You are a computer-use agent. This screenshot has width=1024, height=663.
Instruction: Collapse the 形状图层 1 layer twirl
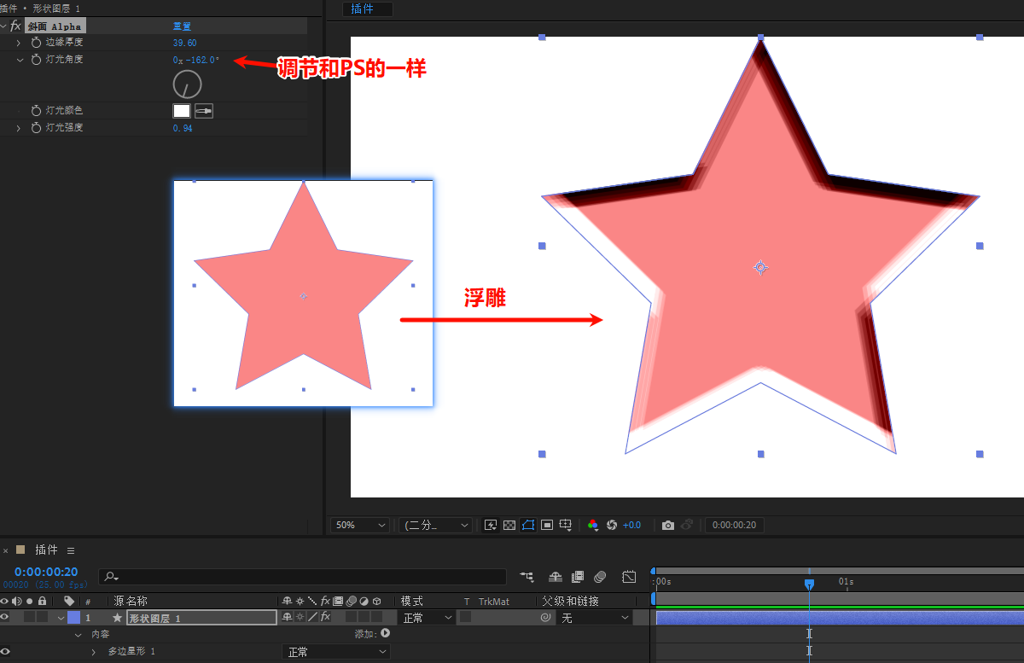click(x=61, y=617)
